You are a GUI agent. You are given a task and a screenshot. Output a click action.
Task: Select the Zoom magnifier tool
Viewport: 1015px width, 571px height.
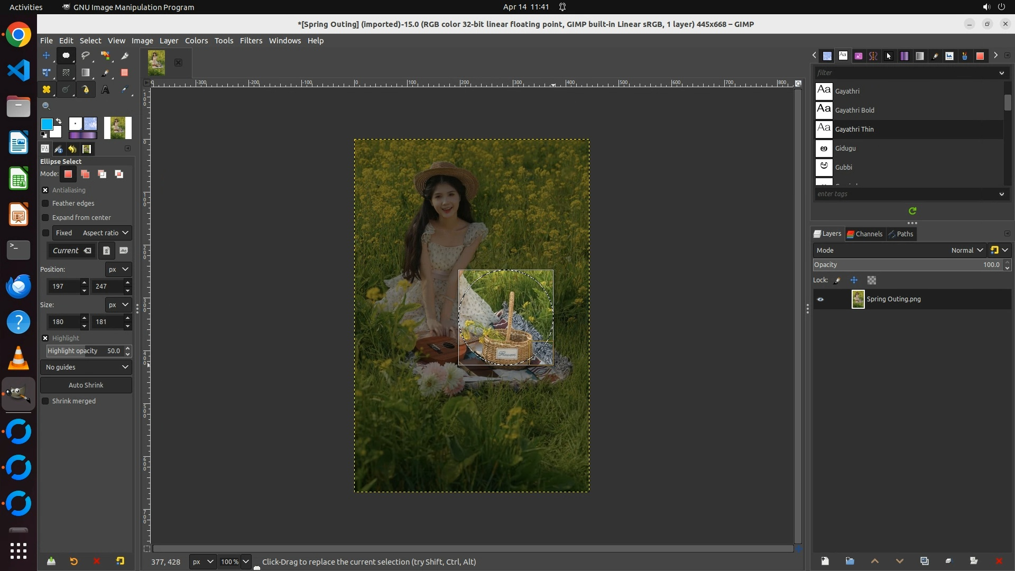tap(46, 106)
